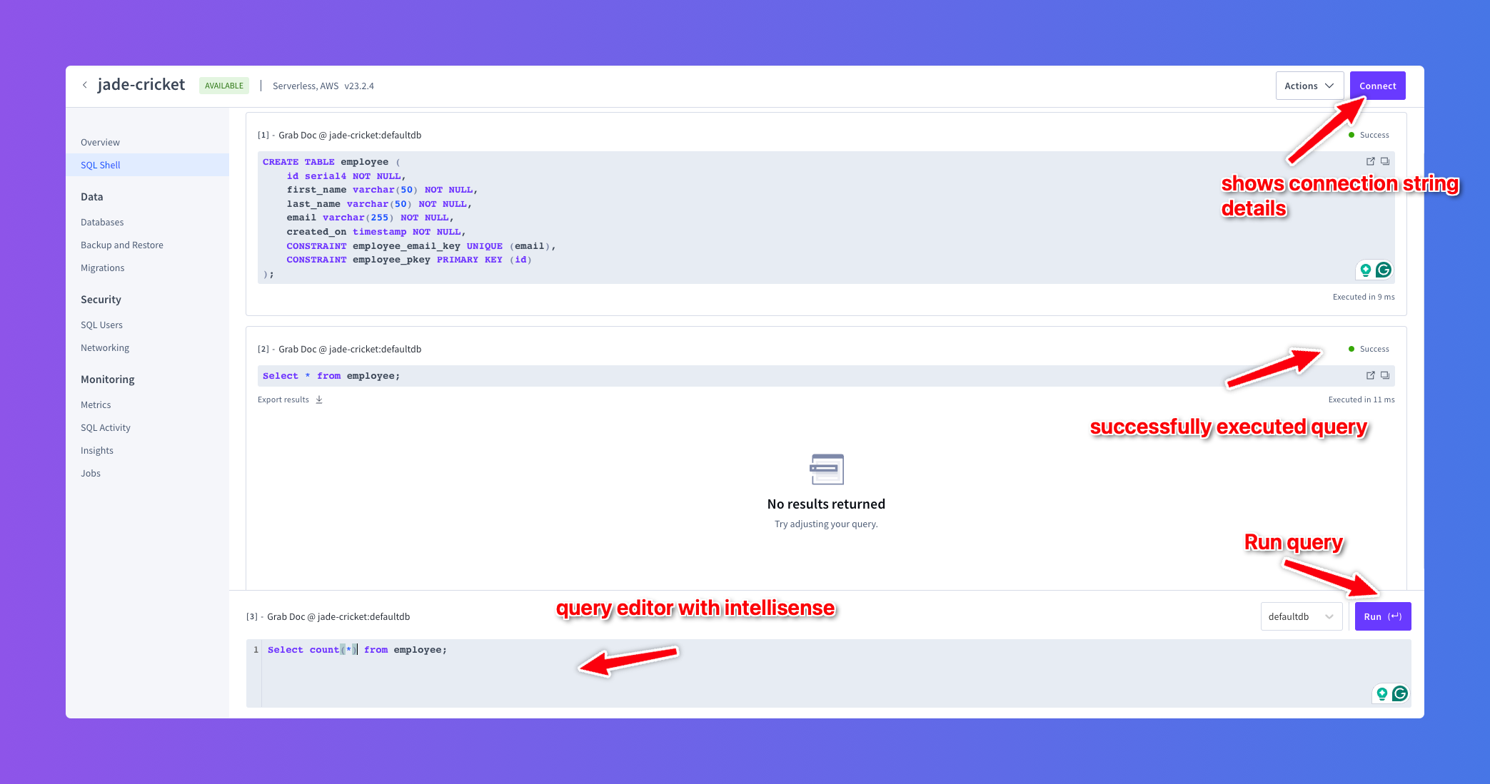Toggle visibility of Networking security section
Image resolution: width=1490 pixels, height=784 pixels.
pos(106,347)
